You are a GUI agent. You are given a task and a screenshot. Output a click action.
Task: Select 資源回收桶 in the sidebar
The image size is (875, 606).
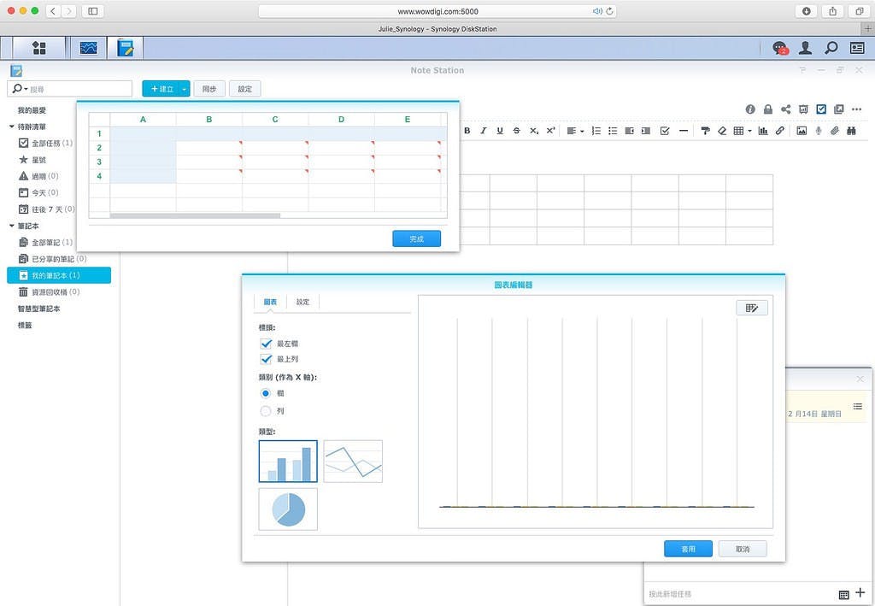(x=54, y=291)
